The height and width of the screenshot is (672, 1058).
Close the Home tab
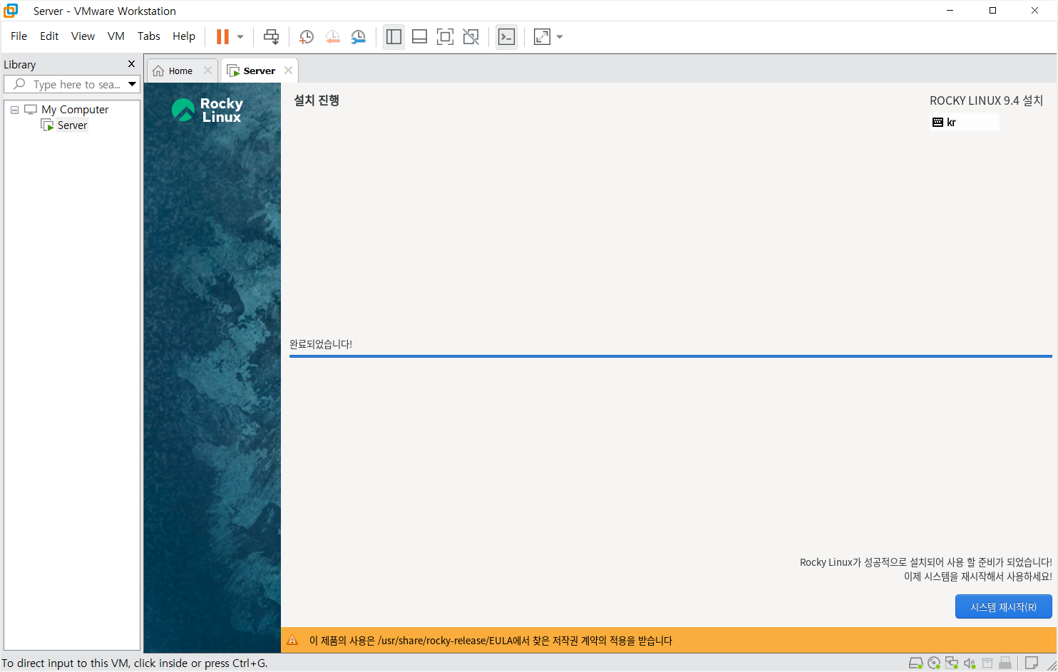pos(207,70)
